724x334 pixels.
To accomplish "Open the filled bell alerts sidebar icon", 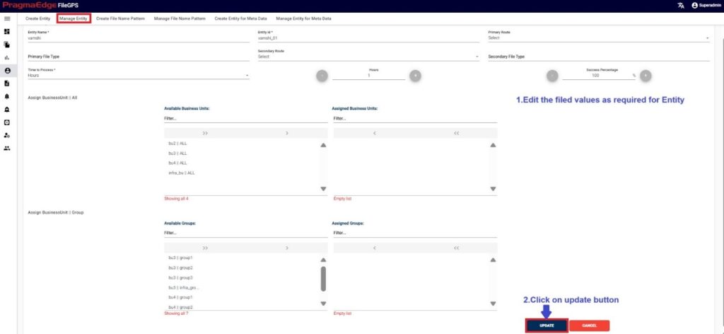I will [x=7, y=96].
